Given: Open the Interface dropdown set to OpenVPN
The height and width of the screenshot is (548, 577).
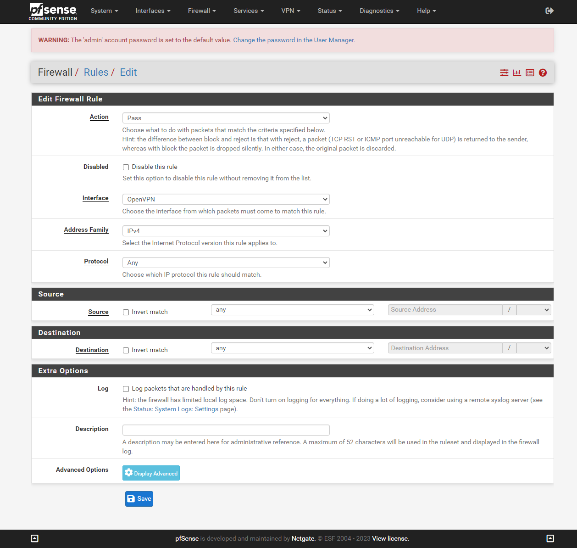Looking at the screenshot, I should pos(226,199).
